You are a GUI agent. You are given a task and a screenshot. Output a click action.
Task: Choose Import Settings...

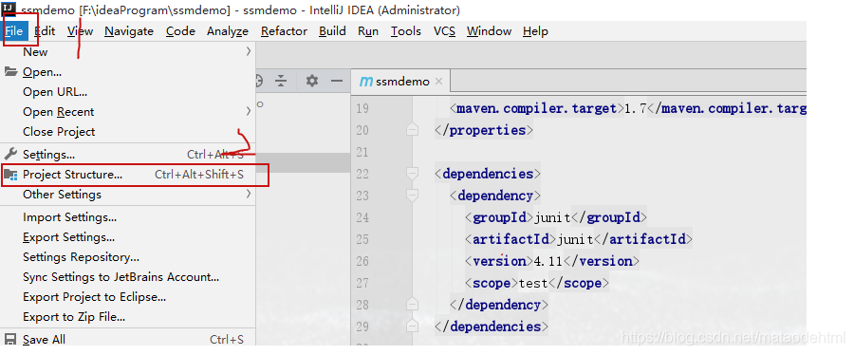[x=128, y=217]
